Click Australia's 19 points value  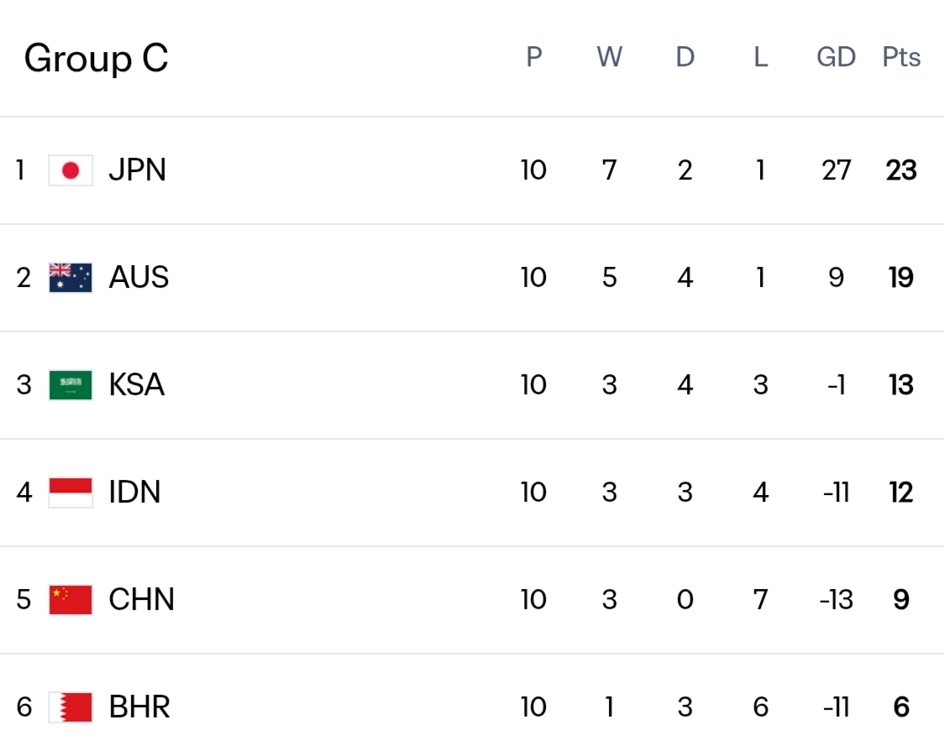pyautogui.click(x=901, y=278)
